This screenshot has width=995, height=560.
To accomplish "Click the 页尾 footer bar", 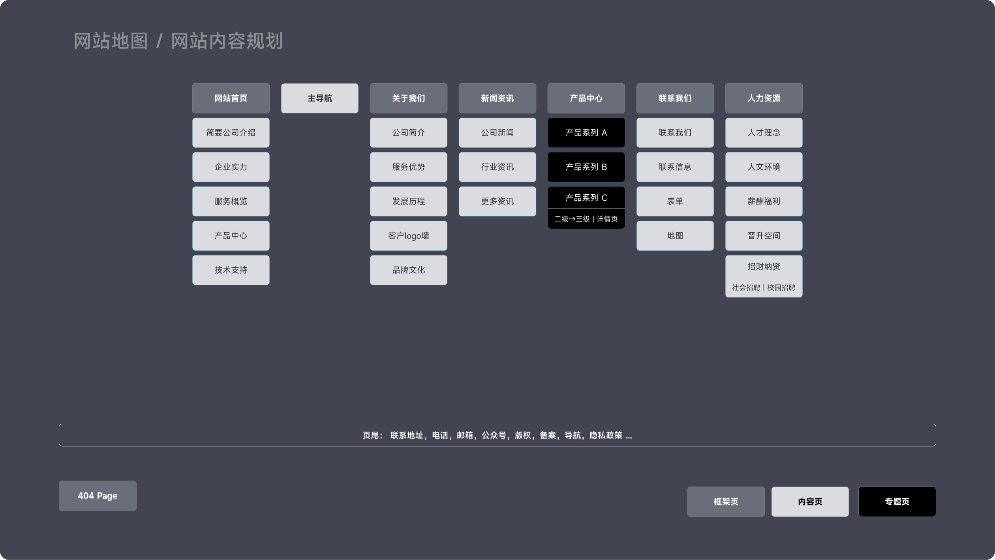I will [497, 435].
